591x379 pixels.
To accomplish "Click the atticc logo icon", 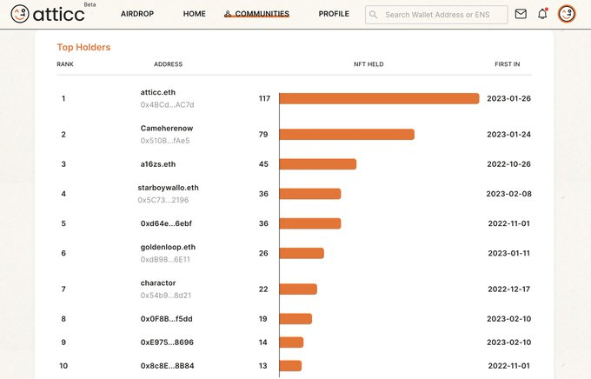I will (x=19, y=14).
